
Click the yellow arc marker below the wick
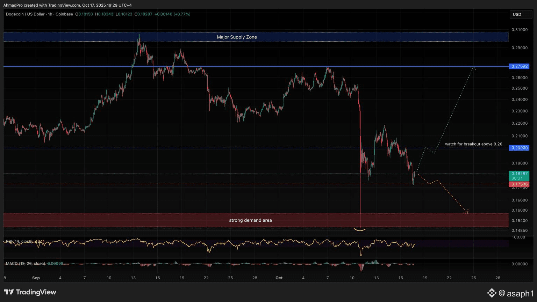tap(360, 230)
